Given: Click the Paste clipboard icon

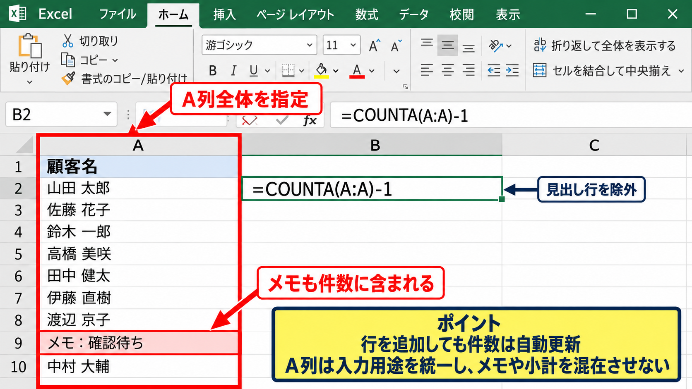Looking at the screenshot, I should [29, 45].
